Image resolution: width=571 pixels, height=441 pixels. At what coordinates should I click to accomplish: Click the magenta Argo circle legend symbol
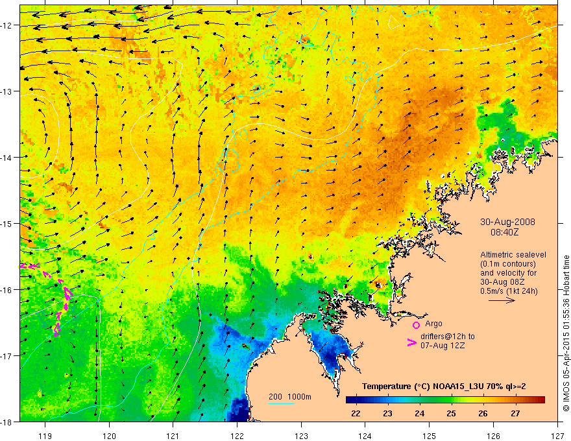tap(416, 325)
